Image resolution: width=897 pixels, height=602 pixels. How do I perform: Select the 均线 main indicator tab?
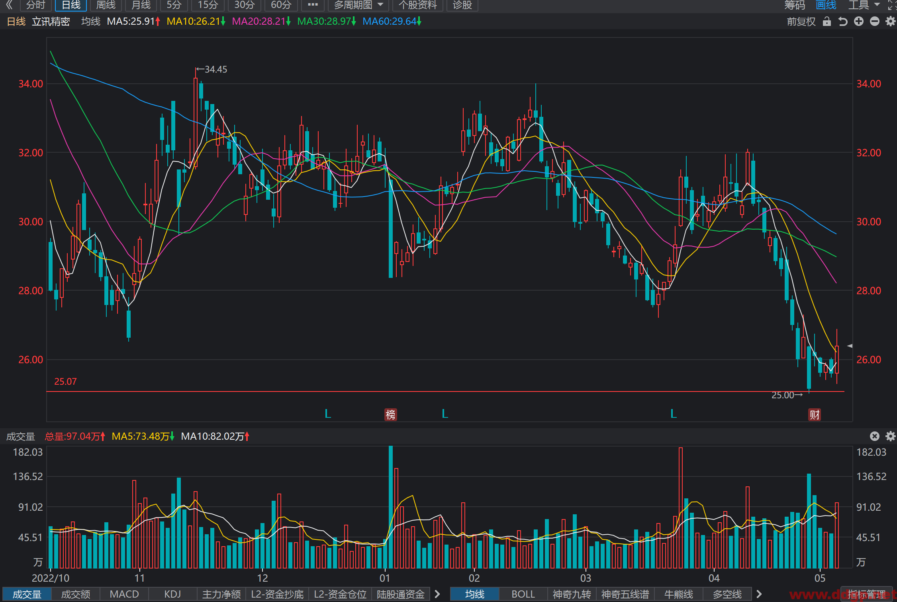point(475,594)
